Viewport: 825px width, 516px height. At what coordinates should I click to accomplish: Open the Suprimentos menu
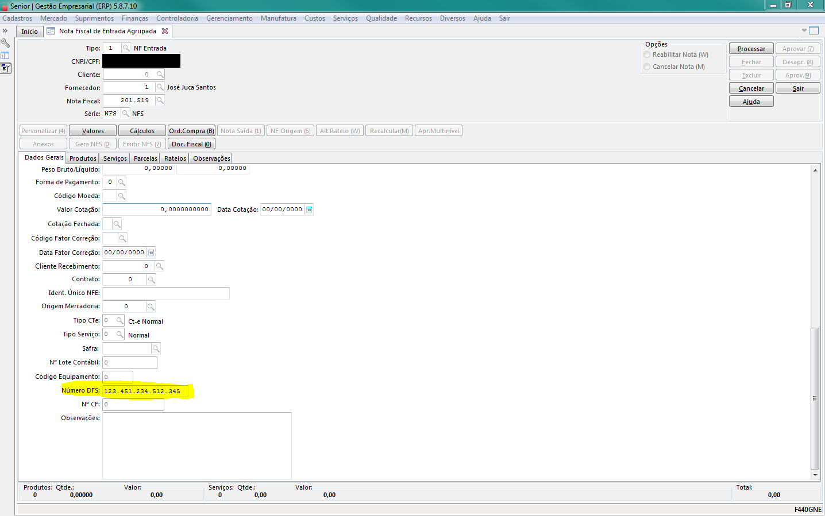94,18
